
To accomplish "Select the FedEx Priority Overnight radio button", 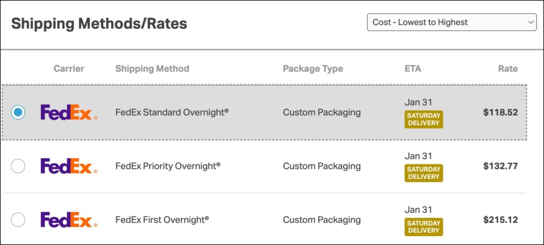I will point(18,166).
